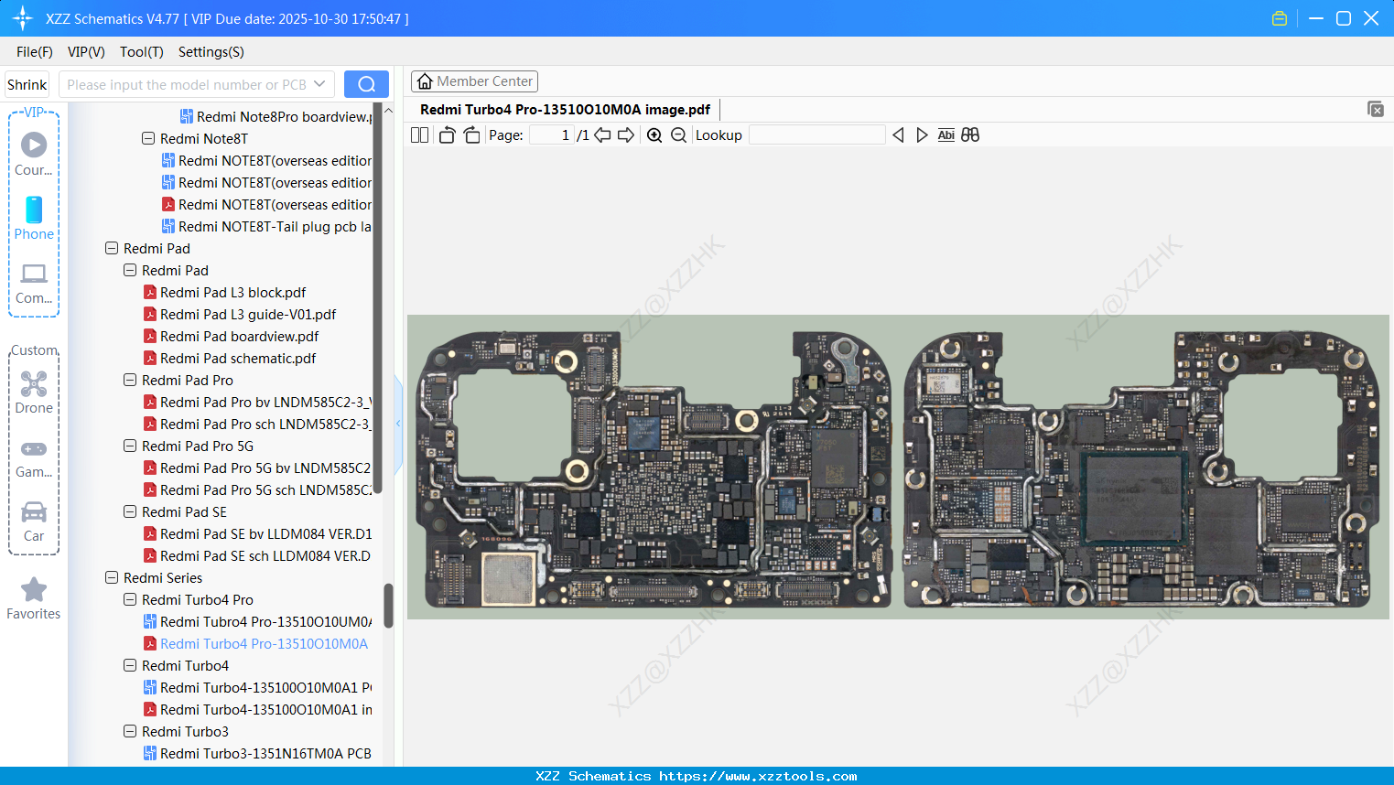Click the search magnifier button
This screenshot has height=785, width=1394.
tap(366, 83)
